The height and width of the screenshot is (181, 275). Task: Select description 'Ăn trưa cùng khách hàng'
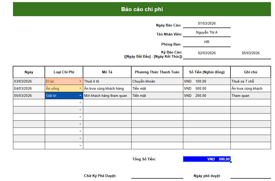point(107,88)
